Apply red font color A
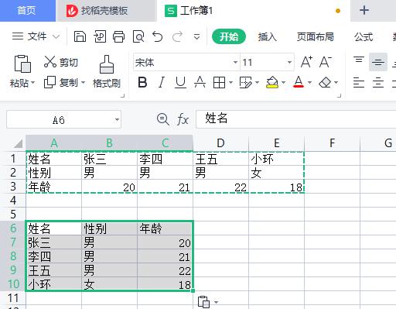 tap(299, 82)
